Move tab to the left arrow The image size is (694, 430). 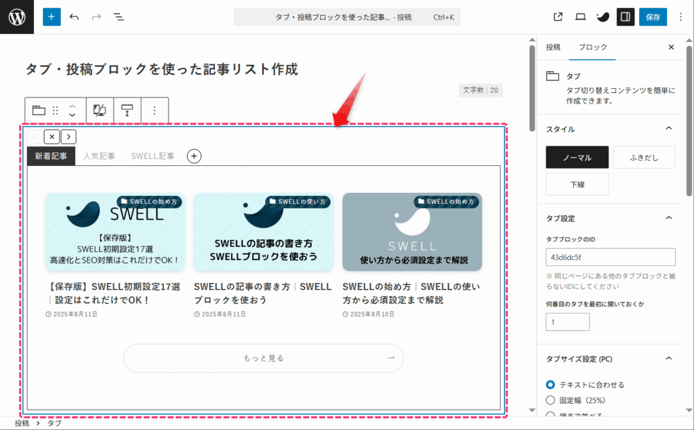[x=35, y=137]
